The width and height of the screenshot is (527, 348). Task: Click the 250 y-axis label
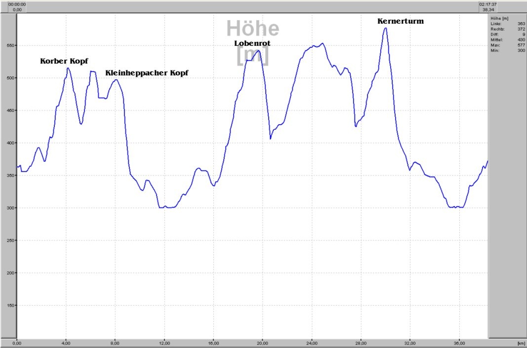tap(10, 241)
